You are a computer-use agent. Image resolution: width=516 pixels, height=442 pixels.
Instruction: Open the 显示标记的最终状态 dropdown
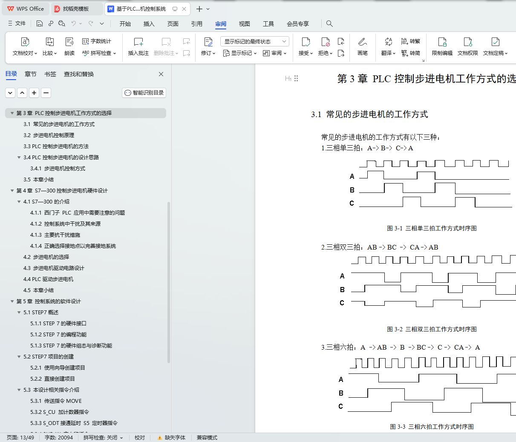pos(255,41)
